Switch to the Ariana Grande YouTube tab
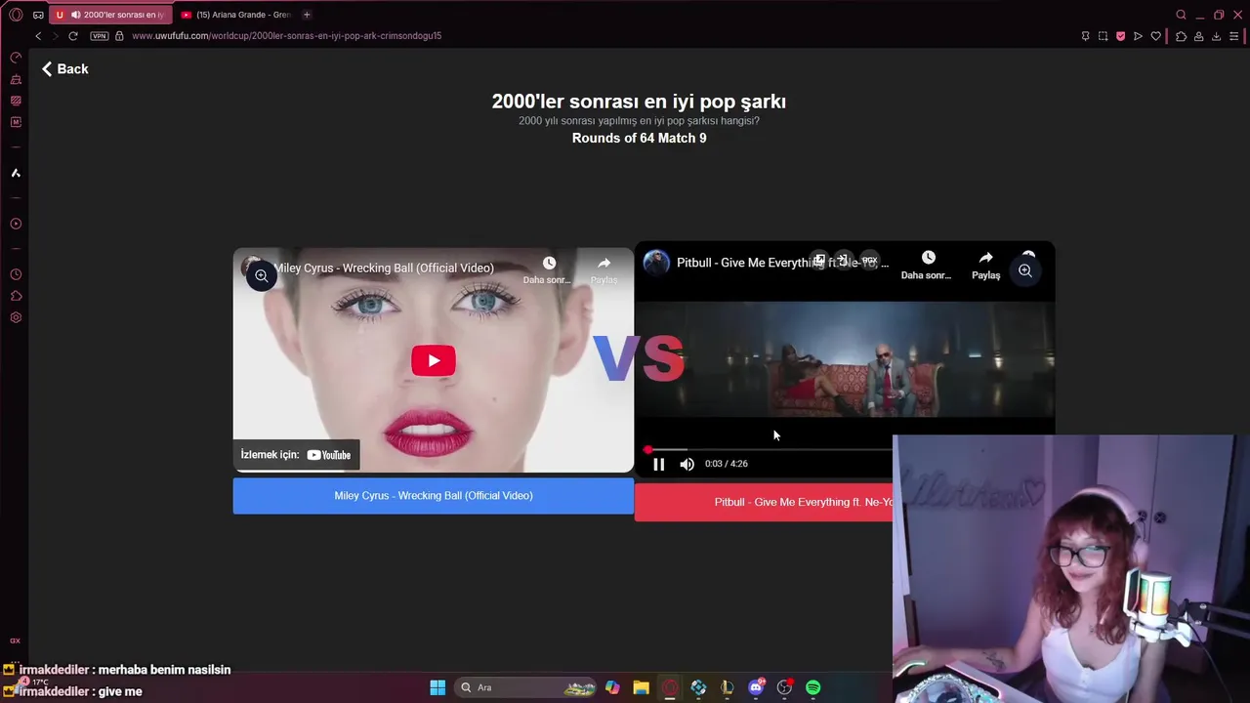Viewport: 1250px width, 703px height. pos(236,15)
